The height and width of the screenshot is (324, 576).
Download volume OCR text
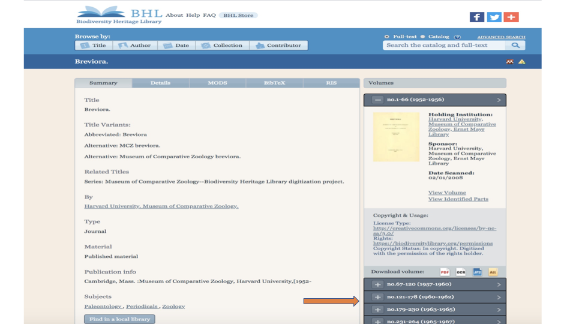tap(461, 272)
